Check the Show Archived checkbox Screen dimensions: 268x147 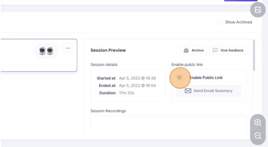[220, 22]
